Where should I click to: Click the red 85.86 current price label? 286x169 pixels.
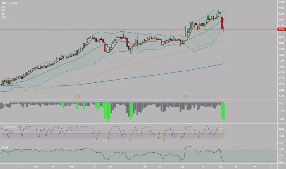pos(282,29)
